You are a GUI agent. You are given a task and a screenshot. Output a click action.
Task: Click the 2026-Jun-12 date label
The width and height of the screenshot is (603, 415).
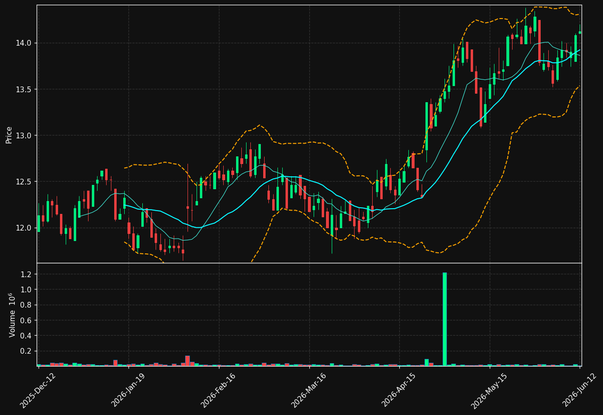point(579,391)
